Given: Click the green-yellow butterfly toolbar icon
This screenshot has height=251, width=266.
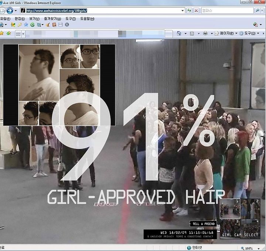Looking at the screenshot, I should 13,25.
